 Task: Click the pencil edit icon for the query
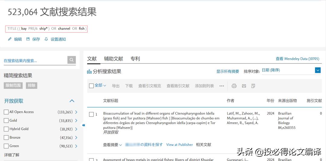[10, 39]
